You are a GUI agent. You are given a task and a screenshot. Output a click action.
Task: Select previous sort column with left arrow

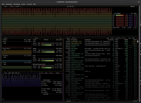(x=127, y=38)
